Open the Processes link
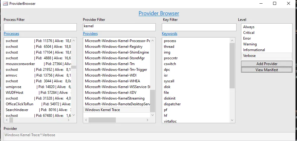This screenshot has width=297, height=141. click(11, 34)
